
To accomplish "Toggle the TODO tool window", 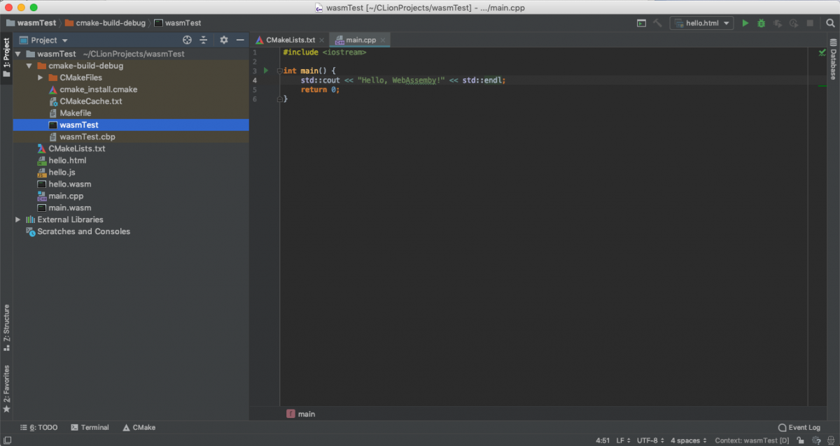I will click(x=38, y=427).
